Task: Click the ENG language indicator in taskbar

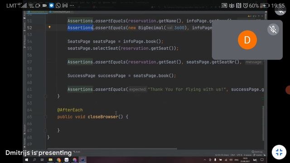Action: click(x=237, y=160)
